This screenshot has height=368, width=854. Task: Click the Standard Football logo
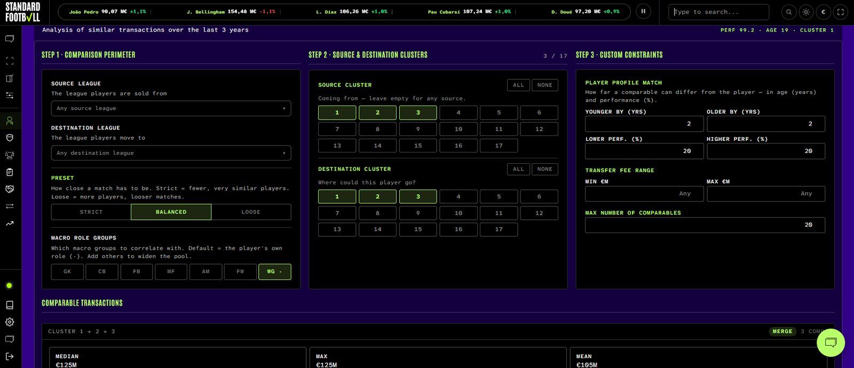tap(22, 12)
